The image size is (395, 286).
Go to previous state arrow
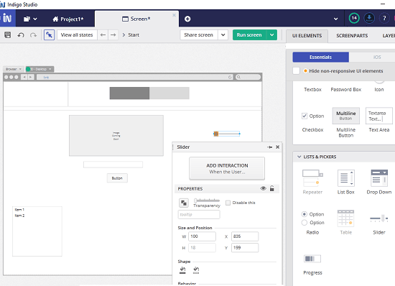point(103,34)
